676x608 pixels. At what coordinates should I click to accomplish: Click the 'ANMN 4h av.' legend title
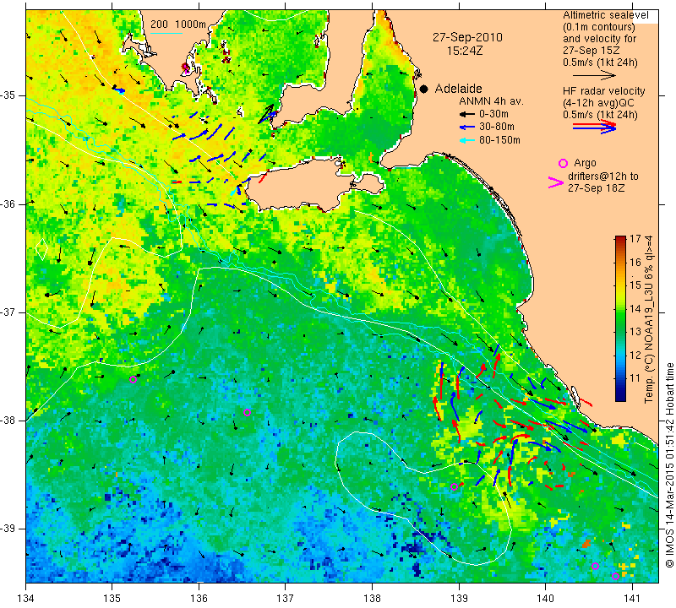pyautogui.click(x=491, y=101)
